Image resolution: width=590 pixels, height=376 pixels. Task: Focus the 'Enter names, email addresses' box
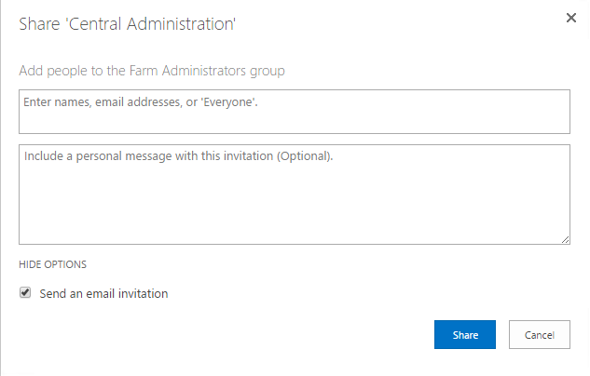294,111
